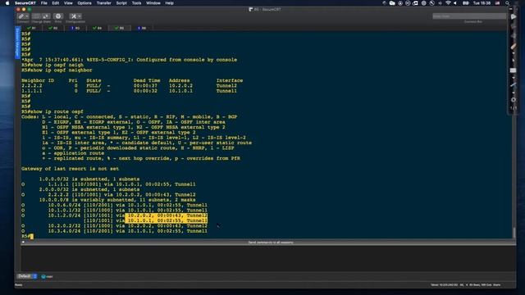Open the Connect dropdown arrow
The height and width of the screenshot is (295, 525).
coord(27,16)
